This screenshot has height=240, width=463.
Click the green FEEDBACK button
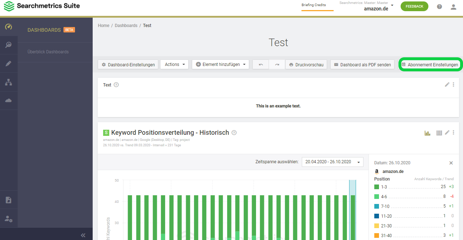tap(414, 6)
